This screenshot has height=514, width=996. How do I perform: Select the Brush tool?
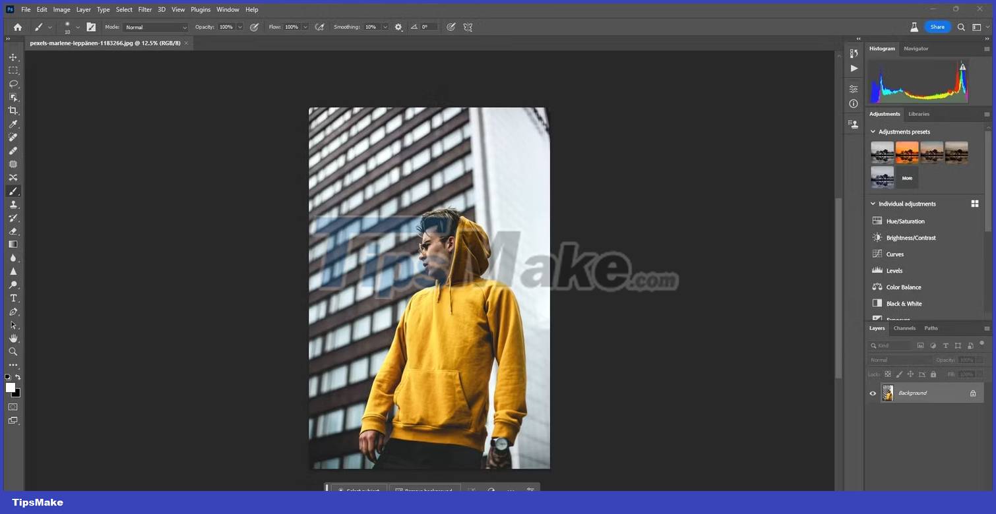(x=13, y=191)
